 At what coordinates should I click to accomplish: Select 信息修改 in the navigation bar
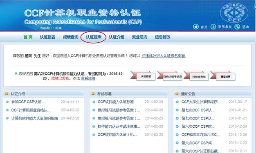click(163, 37)
